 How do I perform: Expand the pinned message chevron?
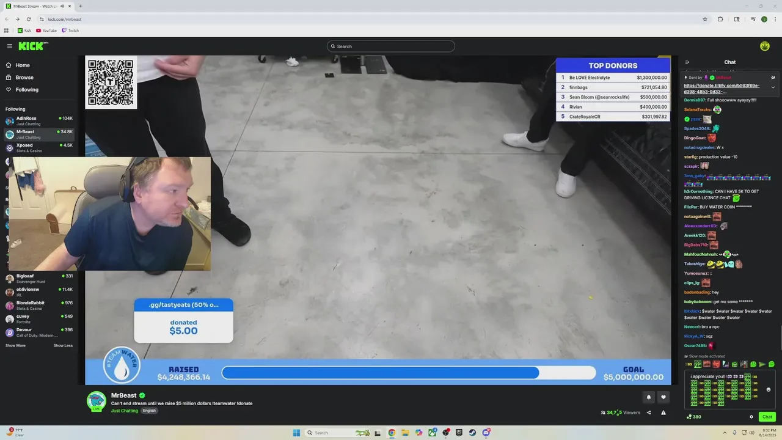tap(773, 87)
